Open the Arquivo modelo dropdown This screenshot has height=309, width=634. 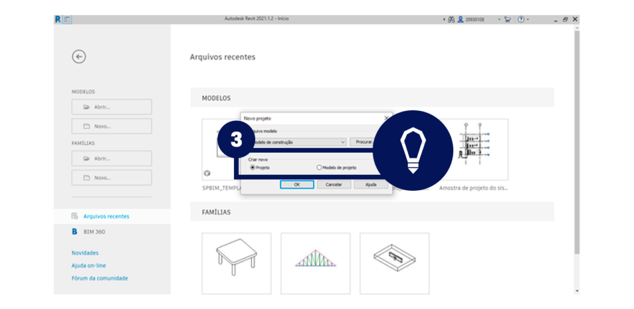click(x=298, y=142)
